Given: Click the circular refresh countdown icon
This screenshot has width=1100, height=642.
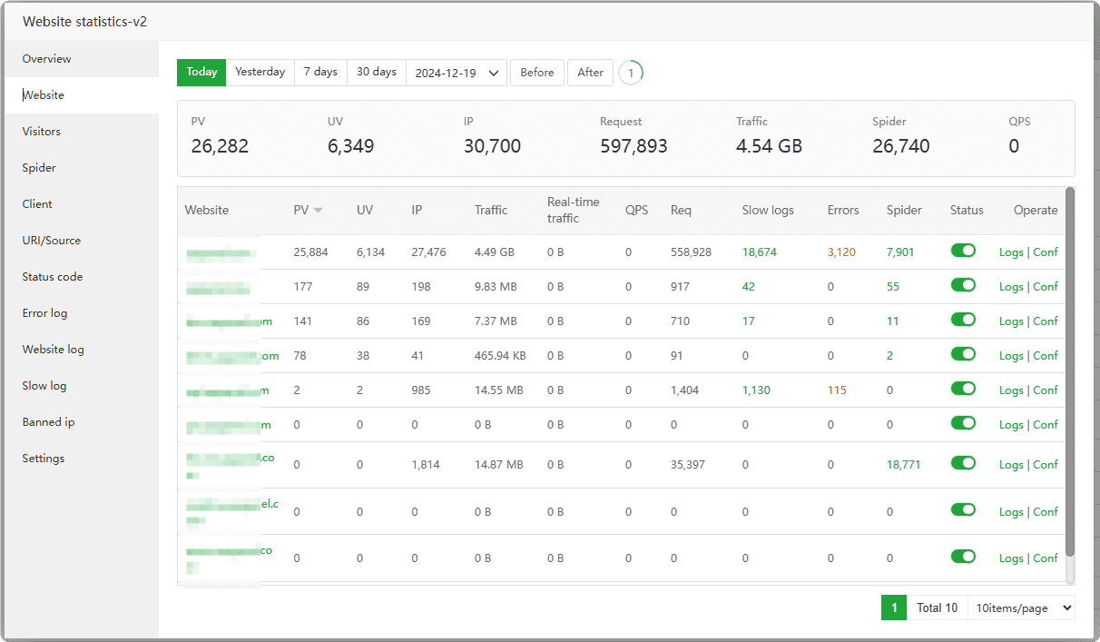Looking at the screenshot, I should [631, 73].
